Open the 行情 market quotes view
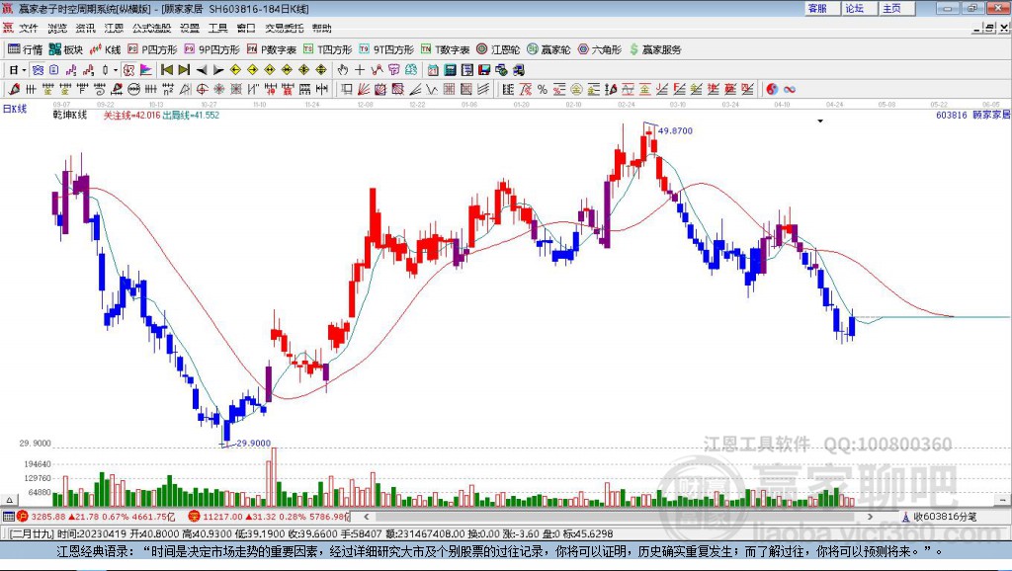Screen dimensions: 1012x571 pos(25,49)
